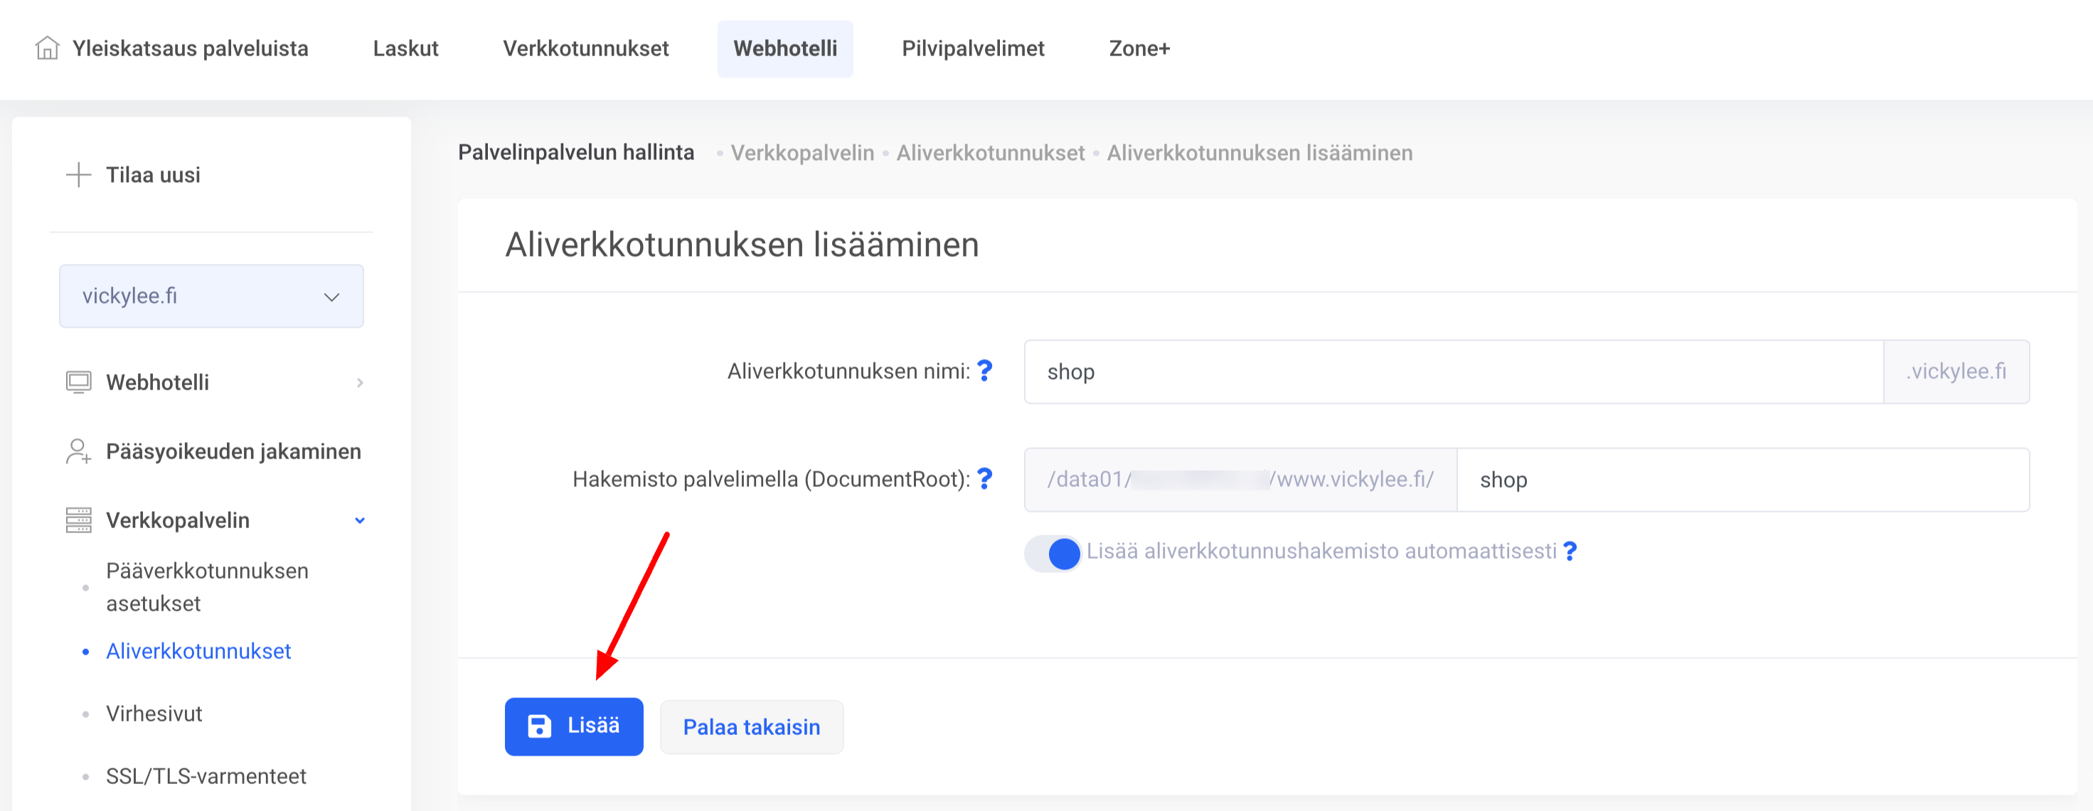Expand the Webhotelli sidebar chevron
2093x811 pixels.
[x=360, y=382]
